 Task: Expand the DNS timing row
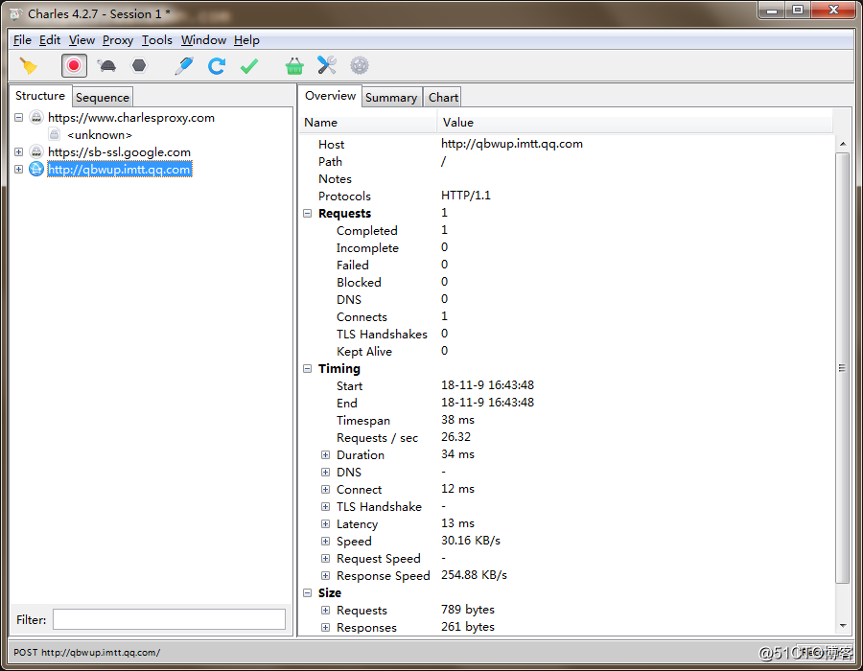pos(325,472)
